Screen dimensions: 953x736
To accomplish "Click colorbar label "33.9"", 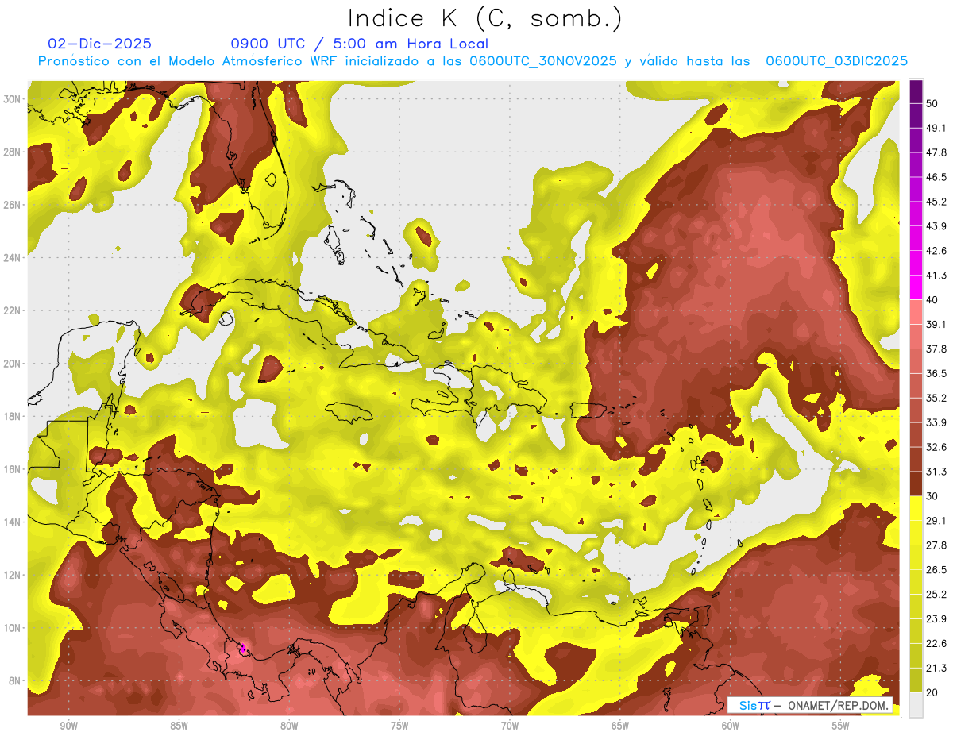I will tap(936, 422).
